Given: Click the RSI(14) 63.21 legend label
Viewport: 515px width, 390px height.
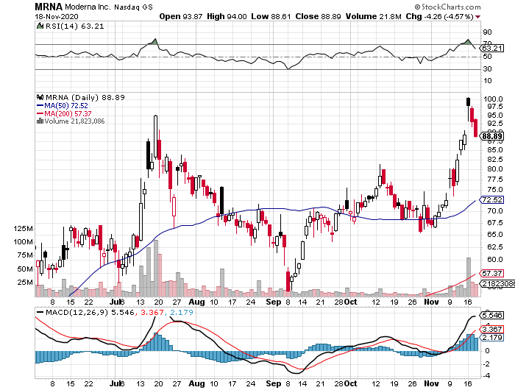Looking at the screenshot, I should pos(74,26).
